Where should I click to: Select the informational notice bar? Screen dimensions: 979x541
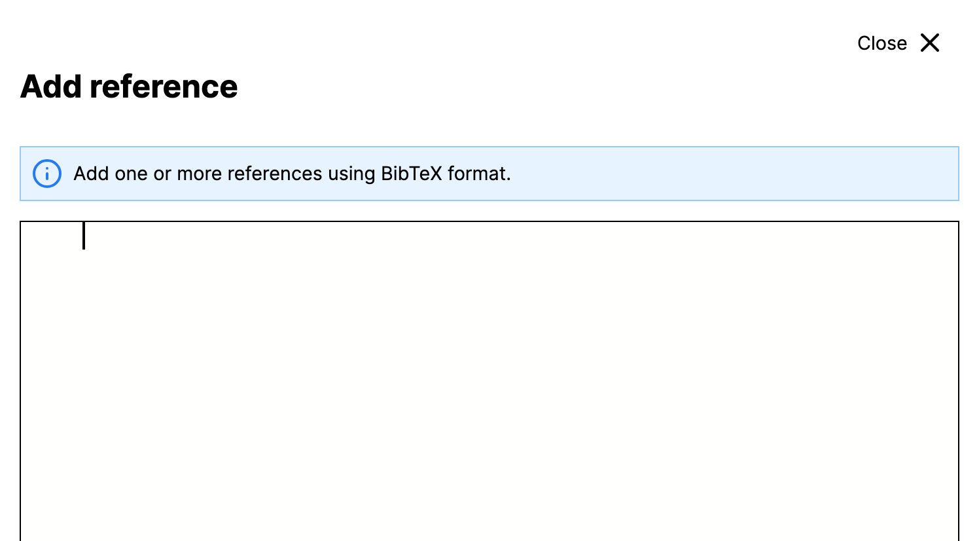tap(489, 174)
